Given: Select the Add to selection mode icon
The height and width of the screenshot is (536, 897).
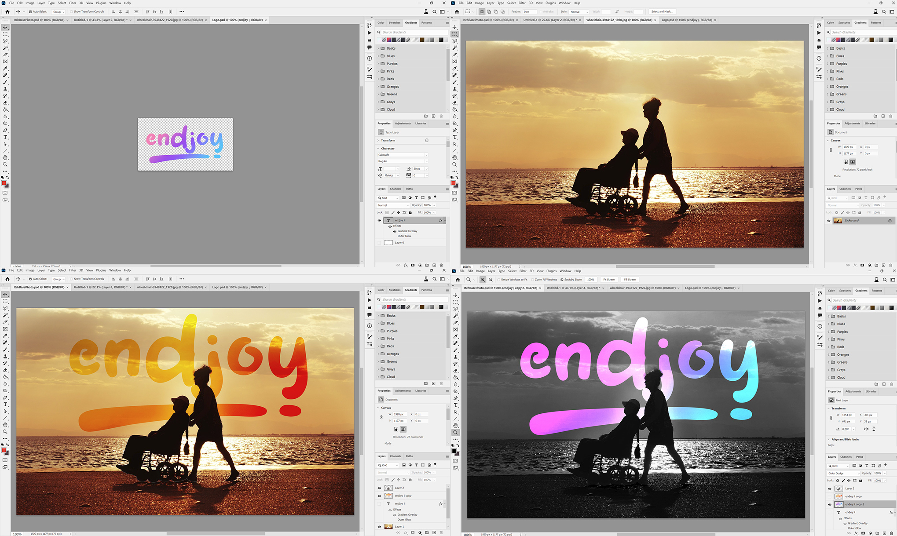Looking at the screenshot, I should coord(489,12).
